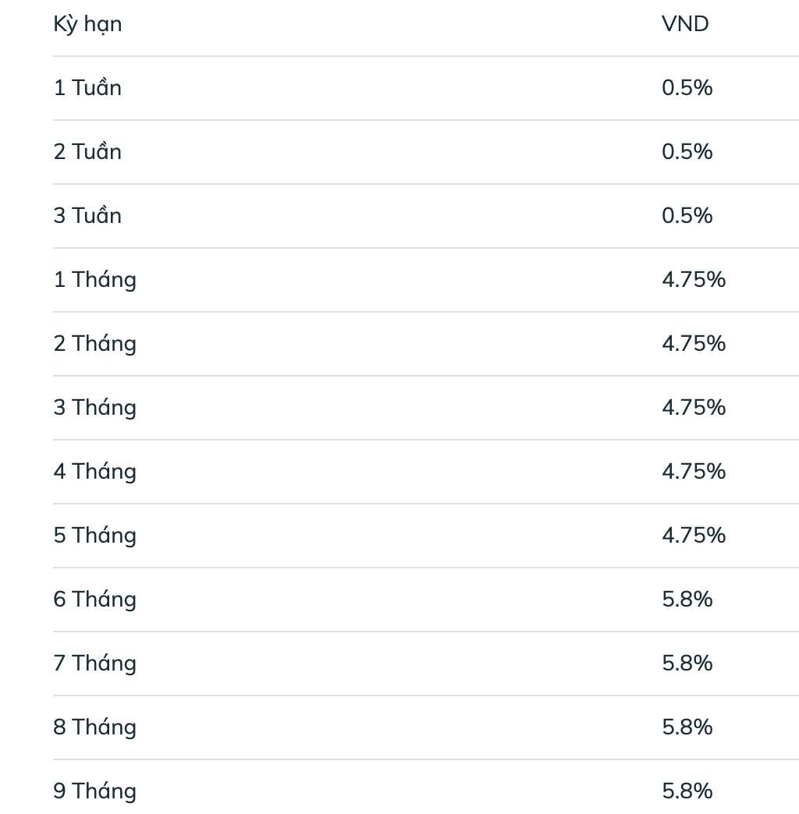799x814 pixels.
Task: Click the 6 Tháng term label
Action: click(x=94, y=600)
